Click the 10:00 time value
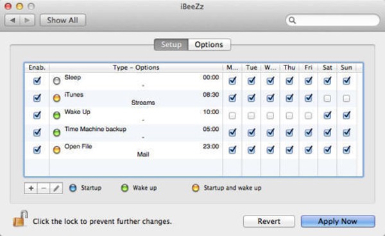 (211, 112)
